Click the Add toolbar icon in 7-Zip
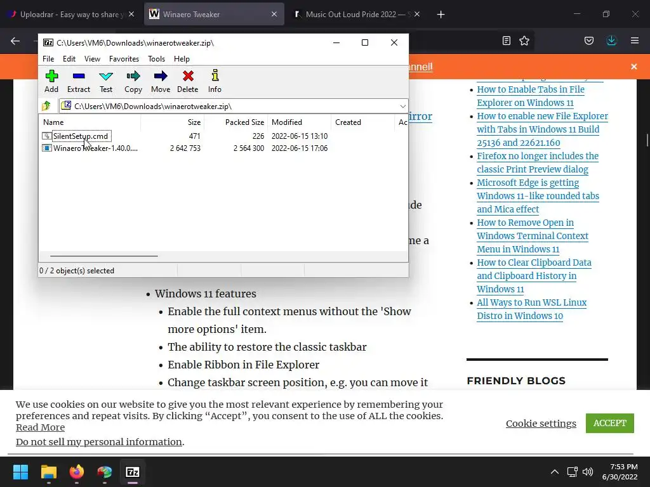Image resolution: width=650 pixels, height=487 pixels. (51, 82)
